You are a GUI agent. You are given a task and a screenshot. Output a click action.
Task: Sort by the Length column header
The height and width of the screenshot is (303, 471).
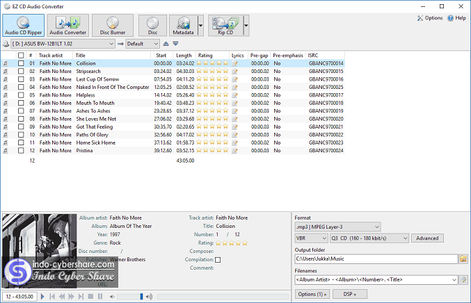[x=184, y=56]
